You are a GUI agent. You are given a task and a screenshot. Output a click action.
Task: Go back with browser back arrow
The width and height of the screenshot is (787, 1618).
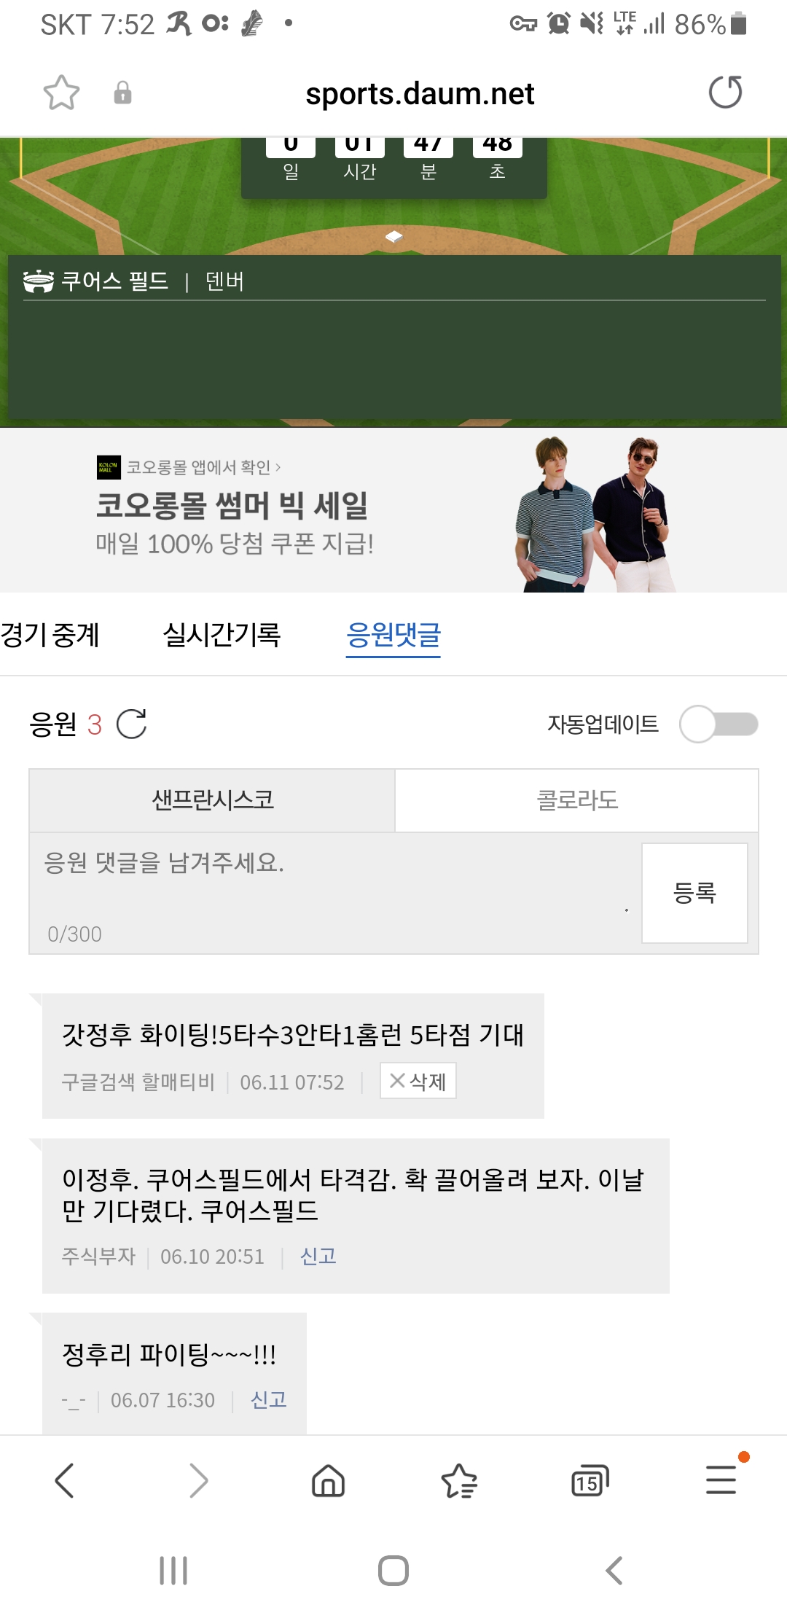coord(64,1481)
